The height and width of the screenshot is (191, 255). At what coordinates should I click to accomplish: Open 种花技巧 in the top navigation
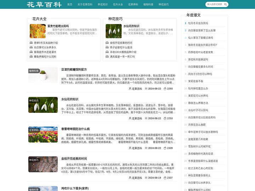(x=164, y=4)
